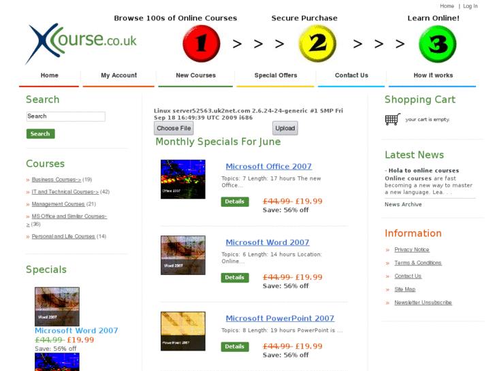The width and height of the screenshot is (495, 371).
Task: Open the Microsoft Office 2007 title link
Action: tap(269, 166)
